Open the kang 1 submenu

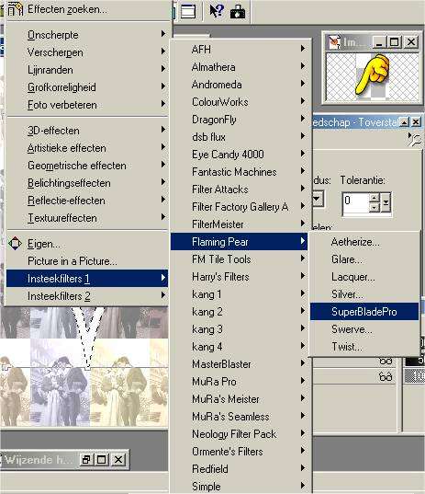pyautogui.click(x=240, y=294)
